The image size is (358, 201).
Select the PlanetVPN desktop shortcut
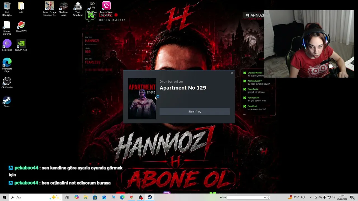21,27
